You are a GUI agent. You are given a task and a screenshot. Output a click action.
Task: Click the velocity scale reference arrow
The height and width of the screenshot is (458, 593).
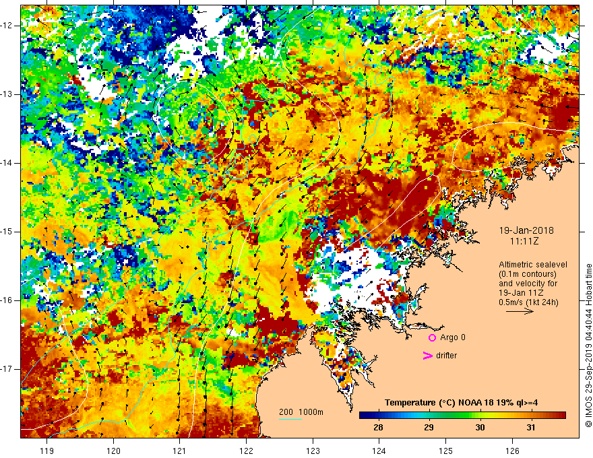click(x=520, y=311)
